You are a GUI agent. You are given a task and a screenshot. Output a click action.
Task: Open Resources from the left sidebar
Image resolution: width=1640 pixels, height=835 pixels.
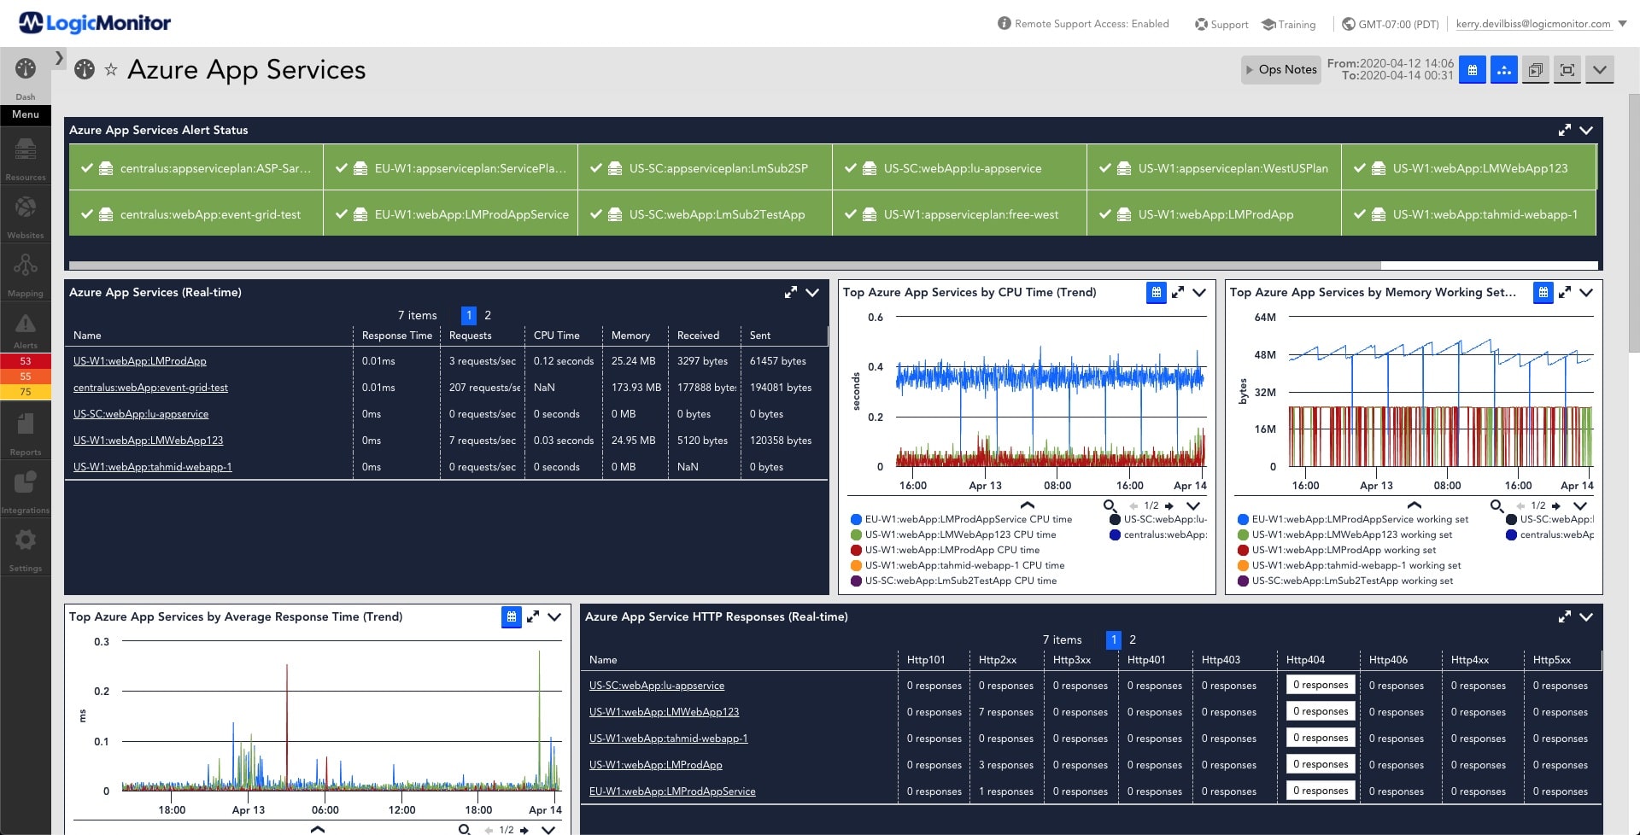click(25, 156)
